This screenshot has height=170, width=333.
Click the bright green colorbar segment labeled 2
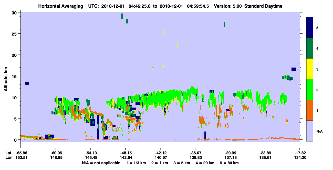(310, 89)
